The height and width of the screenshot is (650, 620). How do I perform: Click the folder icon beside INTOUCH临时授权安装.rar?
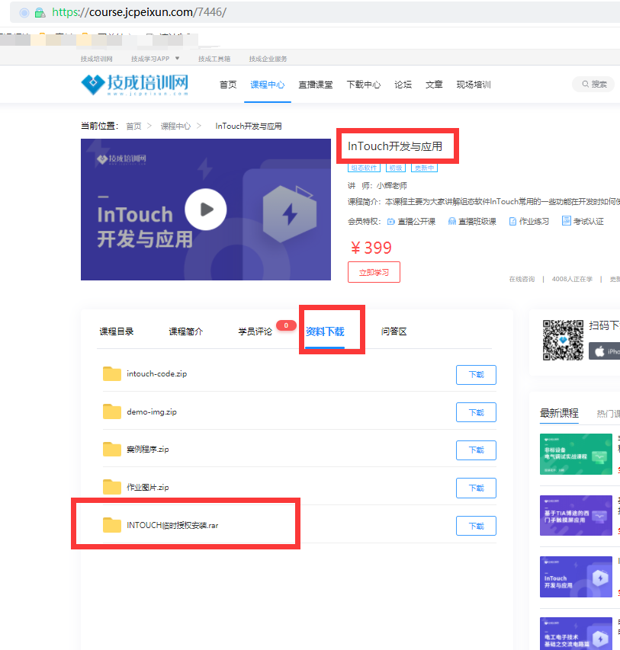pyautogui.click(x=111, y=525)
